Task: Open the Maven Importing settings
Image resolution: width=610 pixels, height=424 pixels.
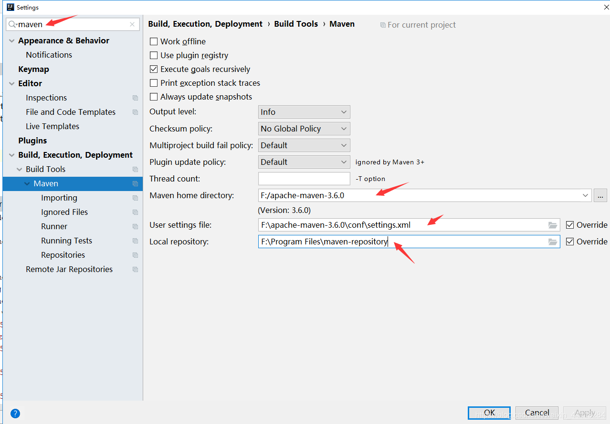Action: pos(59,198)
